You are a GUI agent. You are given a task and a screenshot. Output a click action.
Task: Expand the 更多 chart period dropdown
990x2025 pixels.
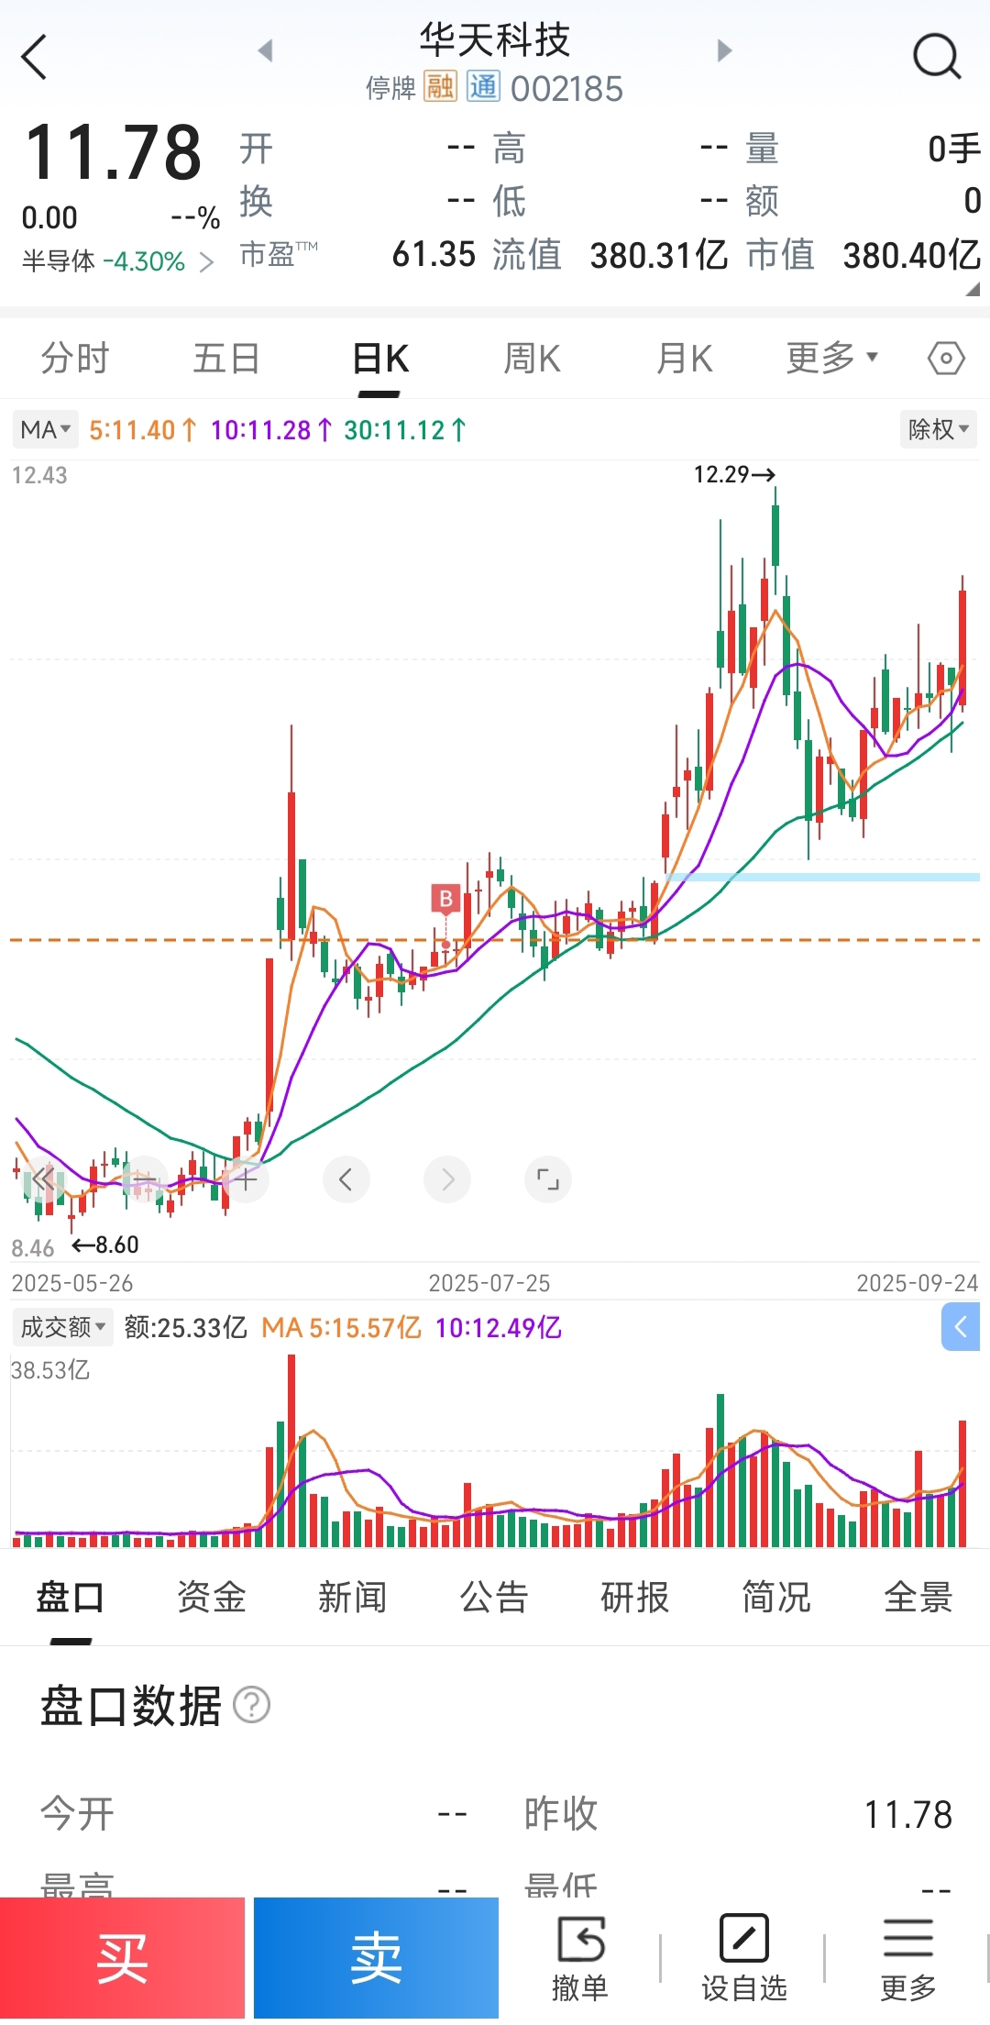coord(831,358)
